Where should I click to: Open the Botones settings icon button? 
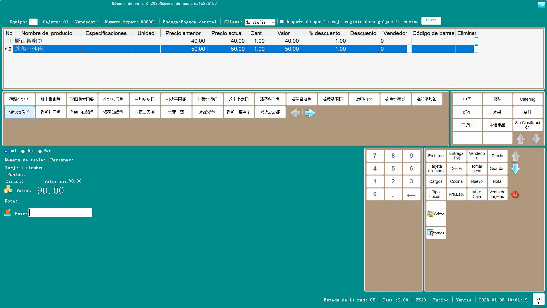436,233
